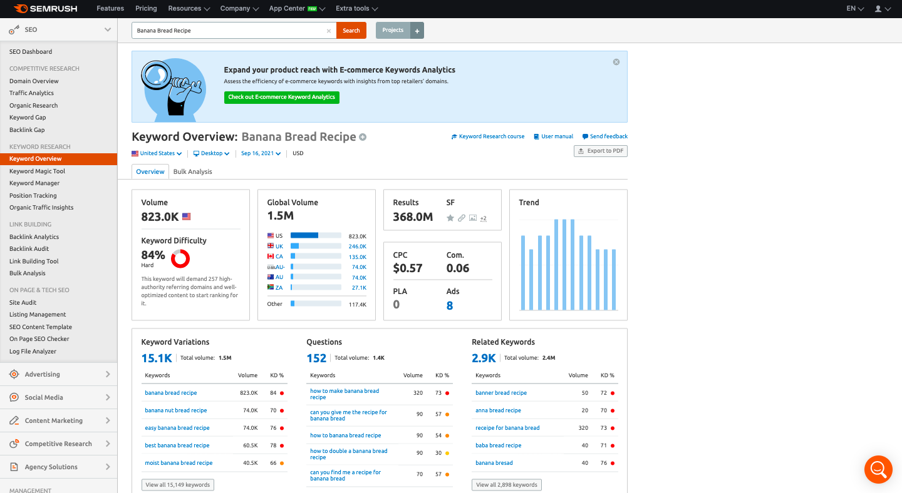
Task: Click the Projects button
Action: click(393, 30)
